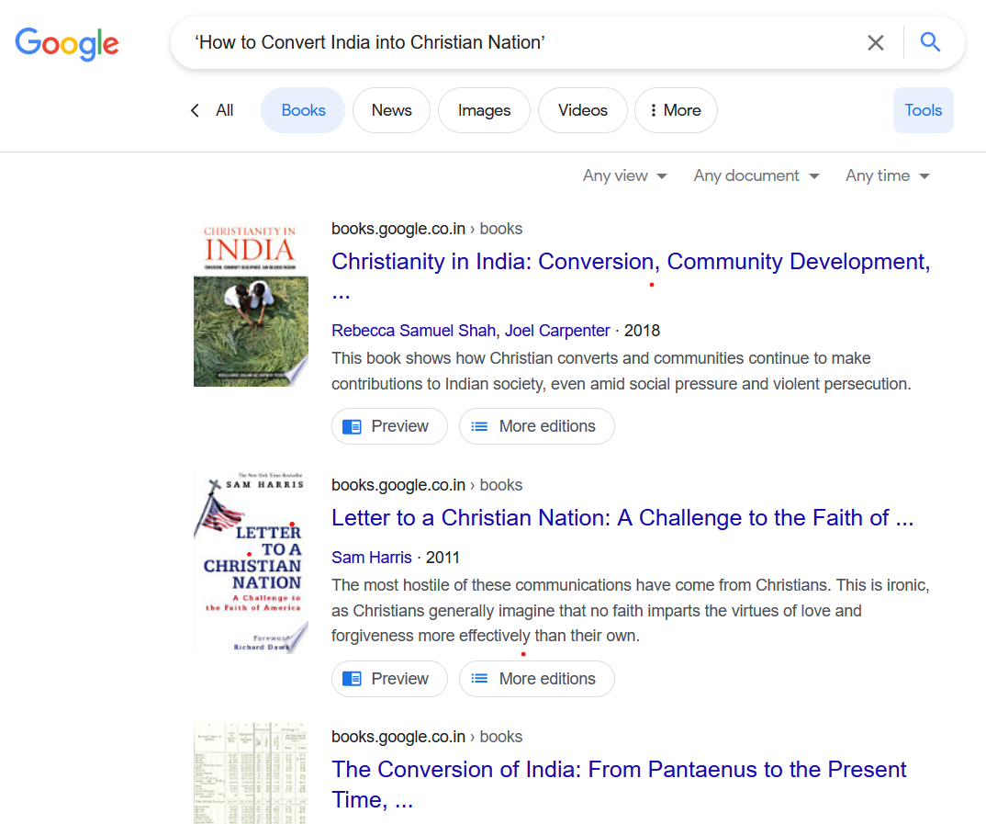Image resolution: width=986 pixels, height=824 pixels.
Task: Open author link Sam Harris
Action: [372, 558]
